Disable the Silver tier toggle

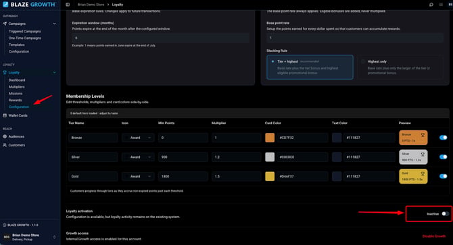[443, 157]
